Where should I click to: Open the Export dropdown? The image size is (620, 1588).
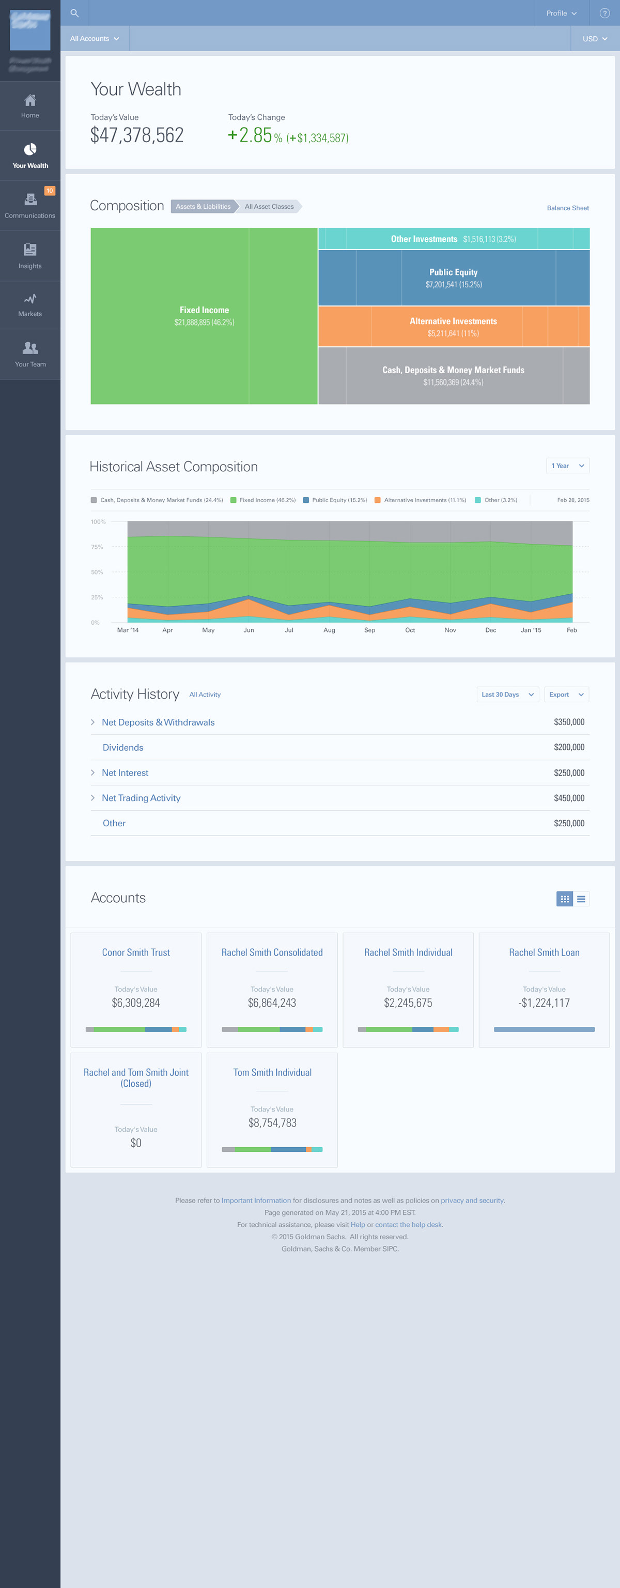click(x=566, y=694)
